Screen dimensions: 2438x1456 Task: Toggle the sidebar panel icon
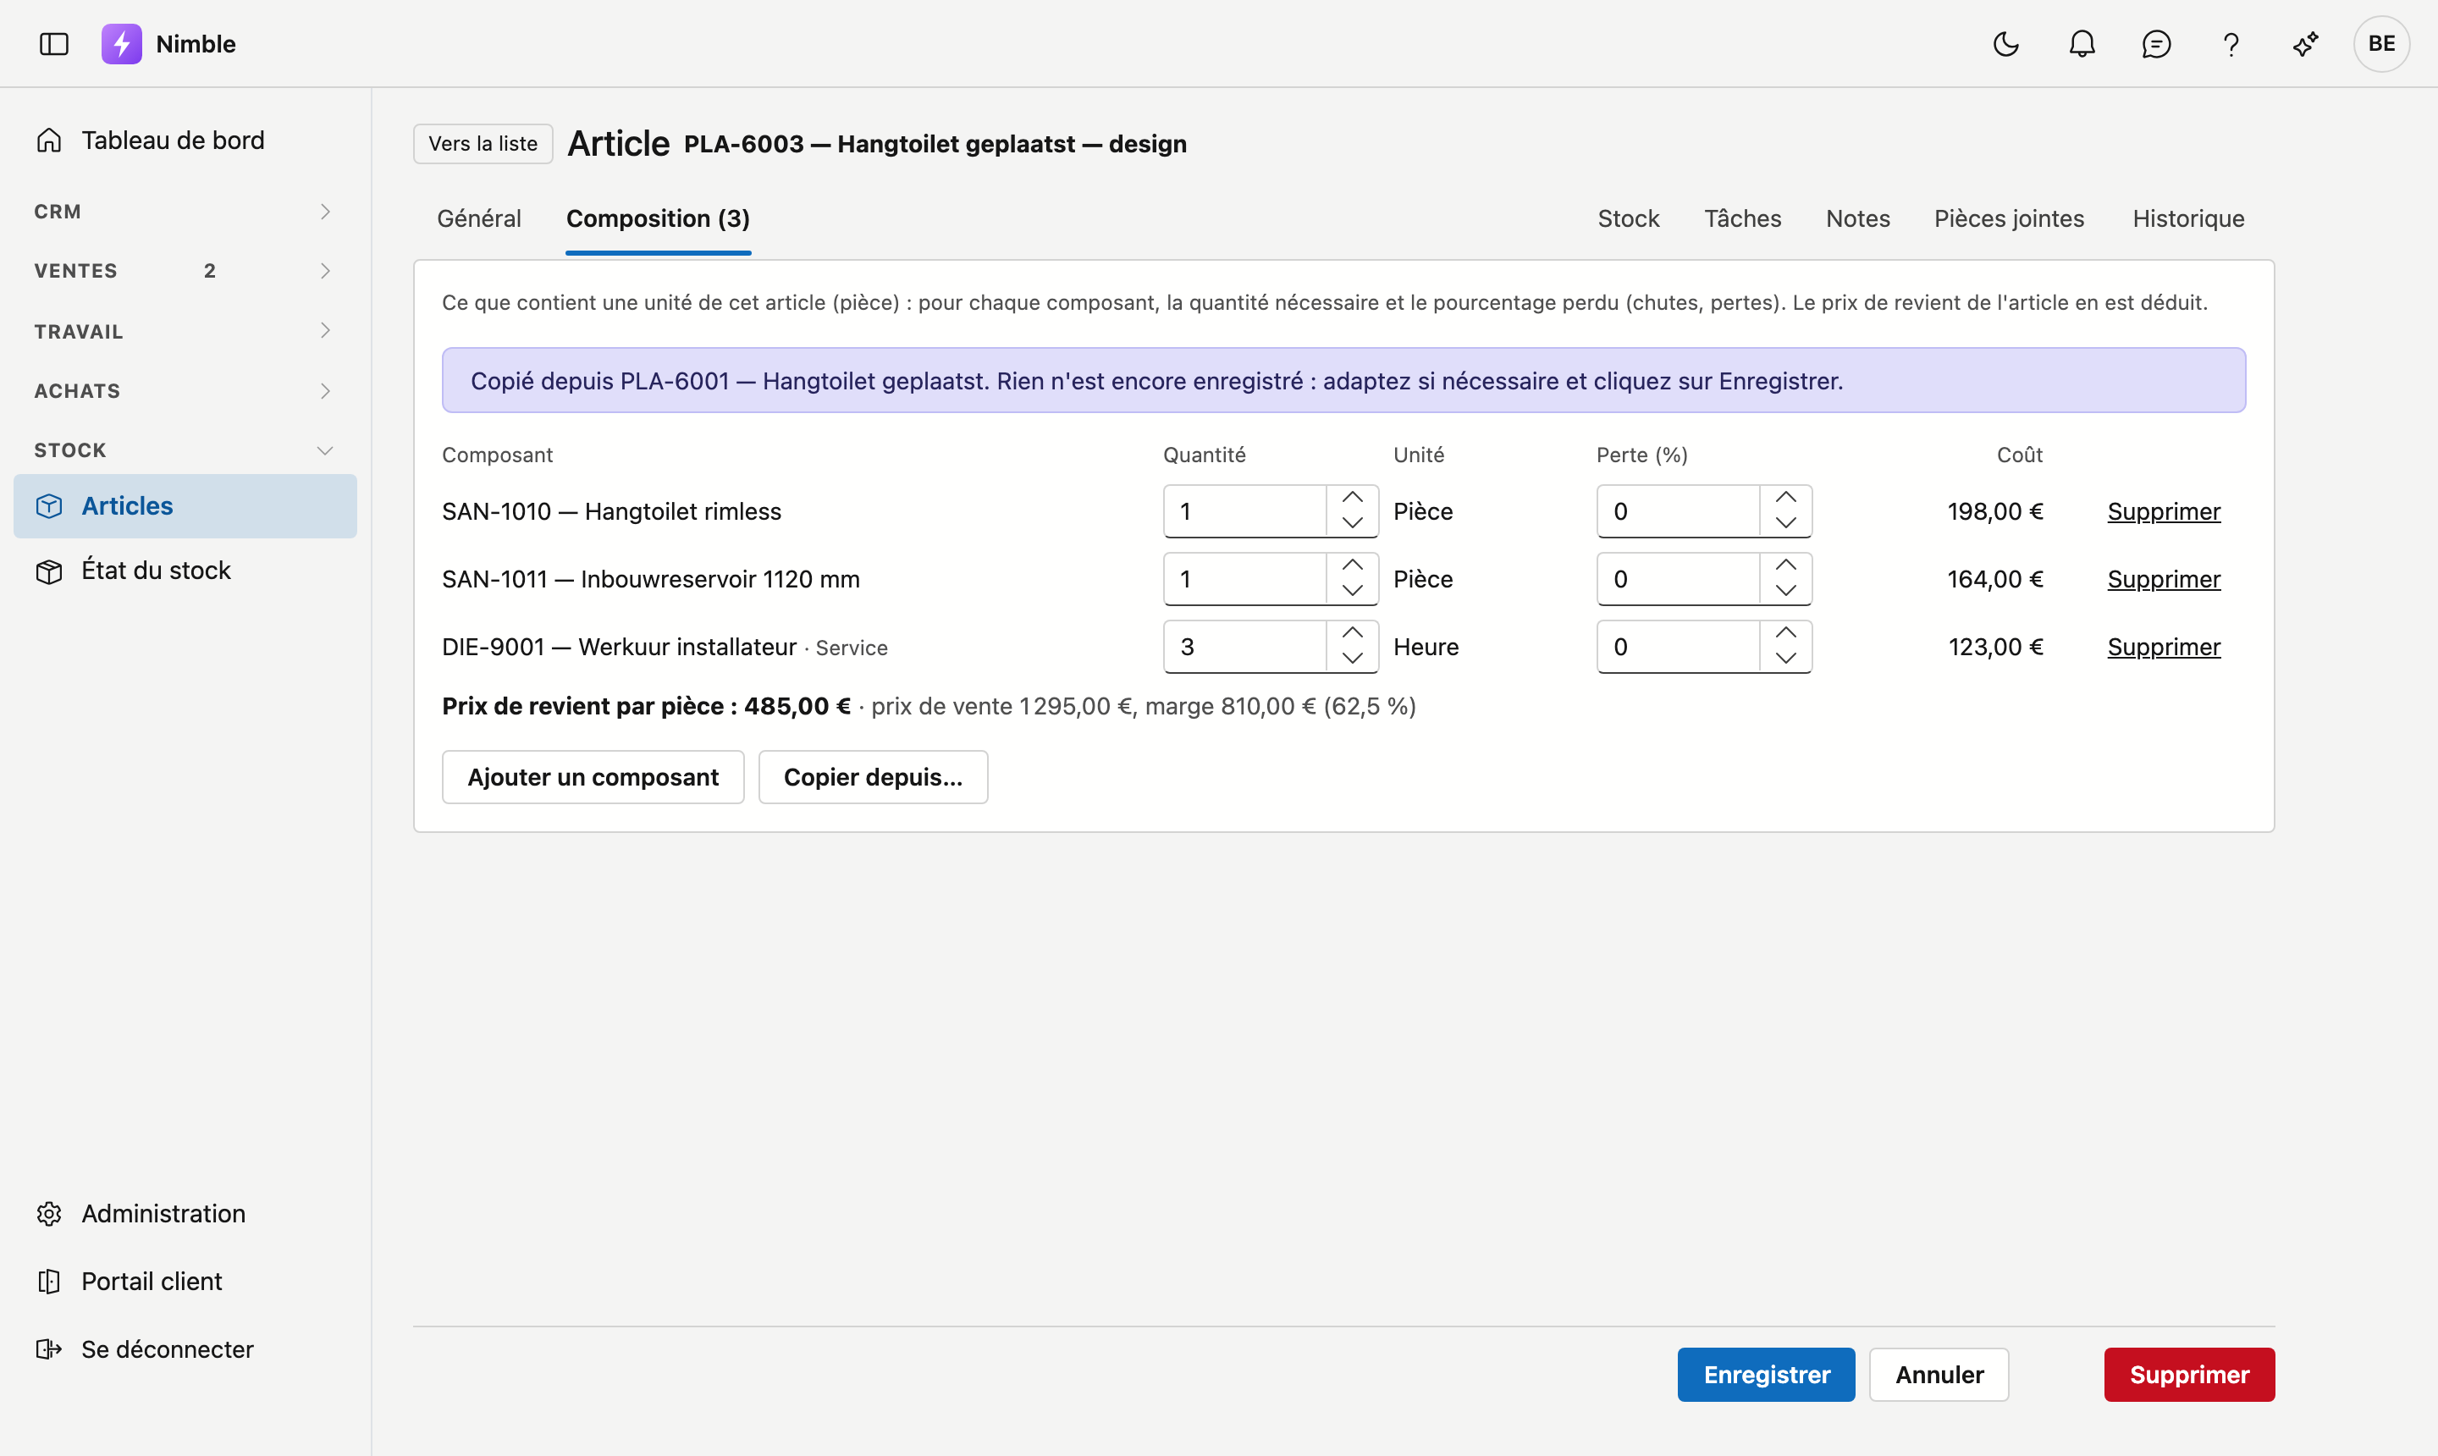54,44
